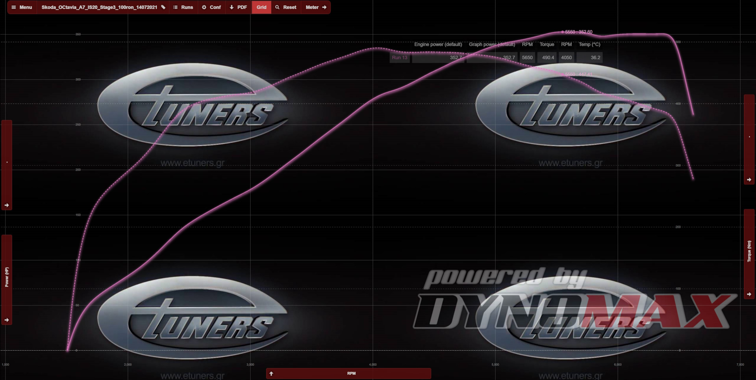Click the 4,000 RPM axis tick label

[x=373, y=365]
